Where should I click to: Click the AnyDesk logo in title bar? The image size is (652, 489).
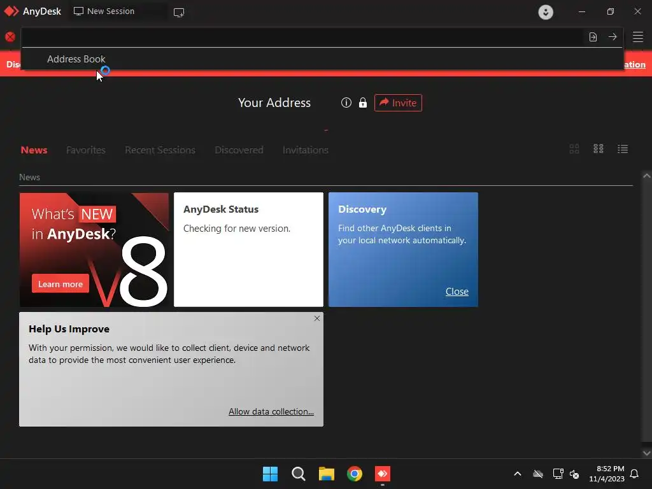[11, 11]
